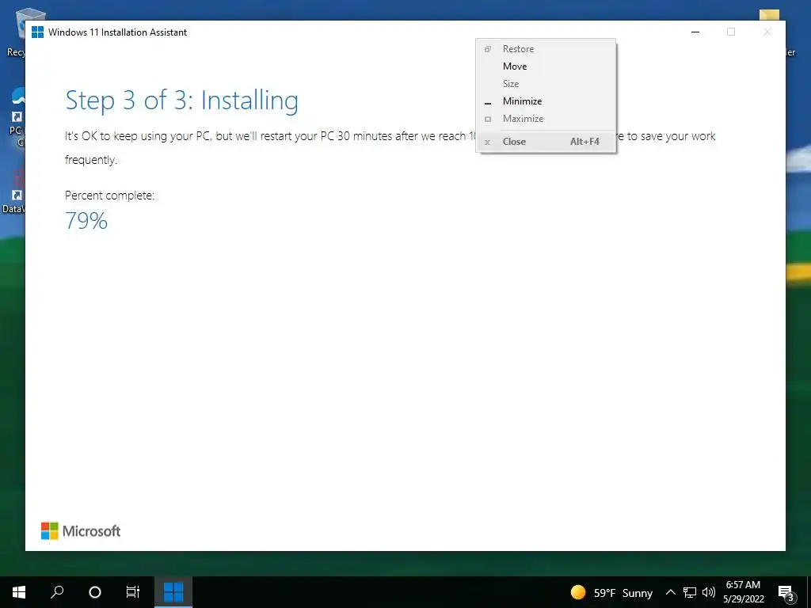Click the Windows 11 Installation Assistant title text

(x=117, y=32)
